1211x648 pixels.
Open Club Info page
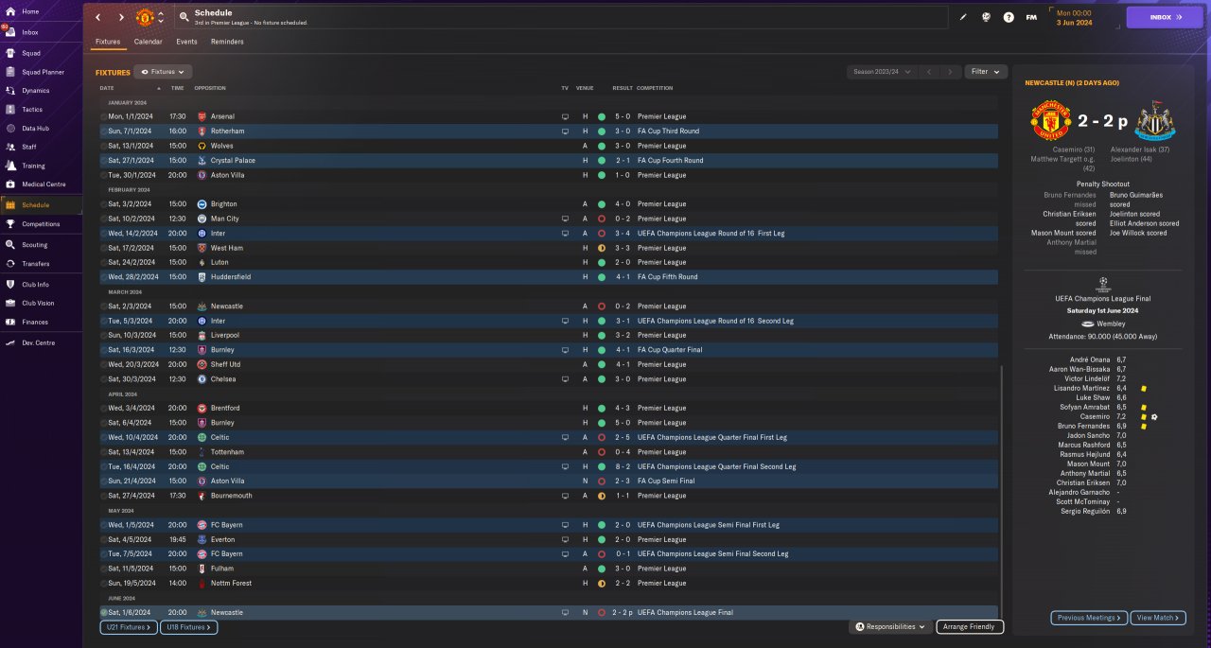pos(33,285)
